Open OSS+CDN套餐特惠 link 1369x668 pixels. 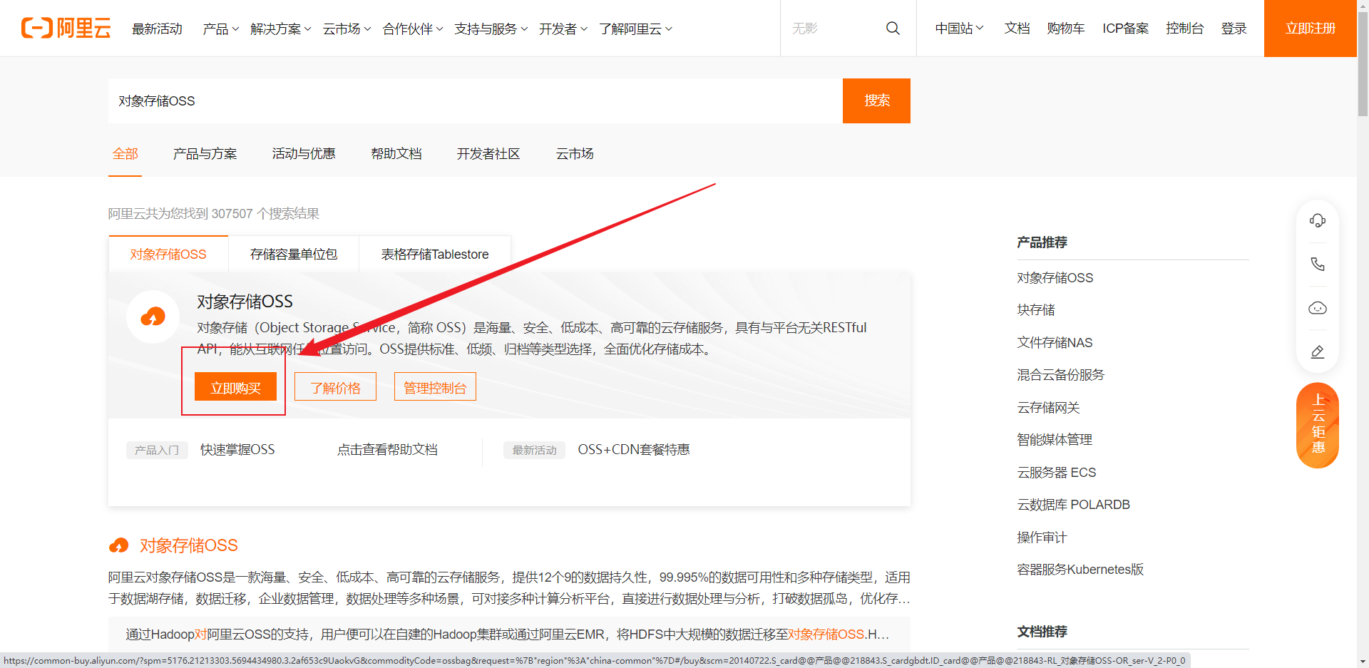[634, 449]
